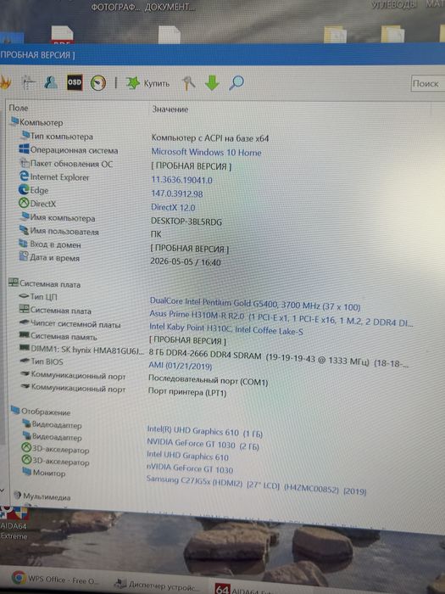This screenshot has height=594, width=445.
Task: Click the benchmark gauge toolbar icon
Action: (x=98, y=83)
